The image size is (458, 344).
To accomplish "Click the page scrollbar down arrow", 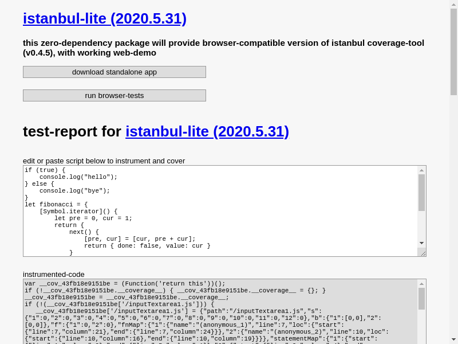I will click(453, 341).
